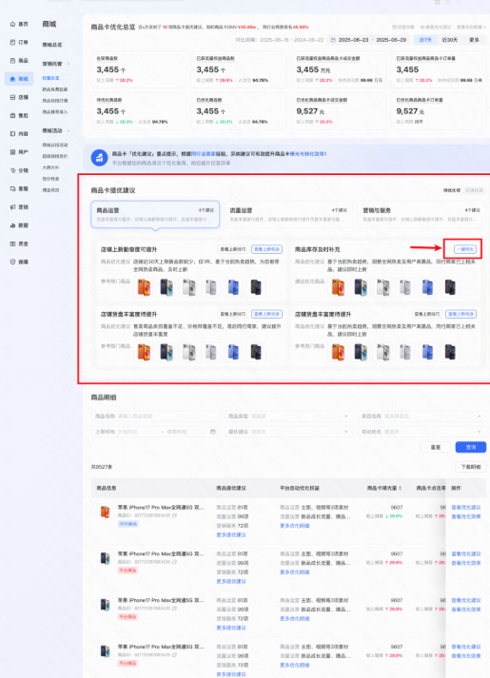Image resolution: width=490 pixels, height=678 pixels.
Task: Open the 同行业商家 link in the banner
Action: [204, 153]
